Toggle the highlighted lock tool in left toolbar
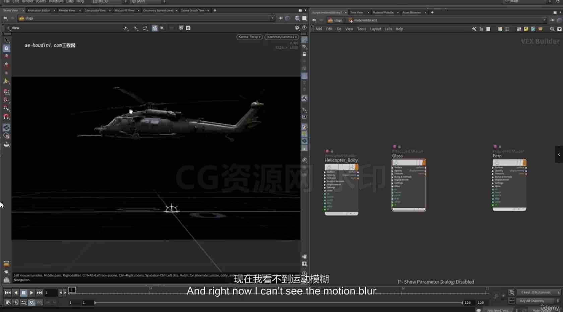Screen dimensions: 563x312 pos(6,48)
